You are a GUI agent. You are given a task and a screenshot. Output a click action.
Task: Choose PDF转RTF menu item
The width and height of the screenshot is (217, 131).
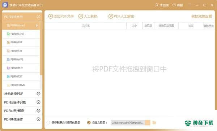point(21,51)
